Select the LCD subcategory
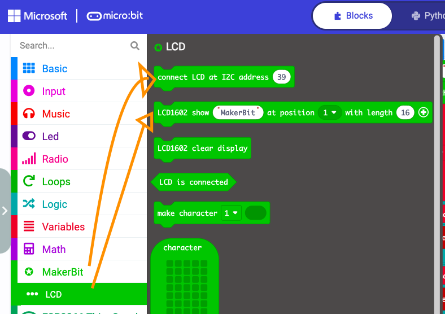445x314 pixels. tap(79, 294)
